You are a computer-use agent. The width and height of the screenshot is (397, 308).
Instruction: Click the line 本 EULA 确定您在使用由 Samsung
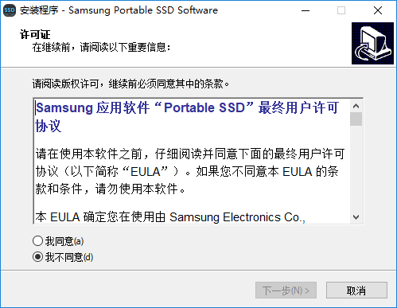(170, 217)
